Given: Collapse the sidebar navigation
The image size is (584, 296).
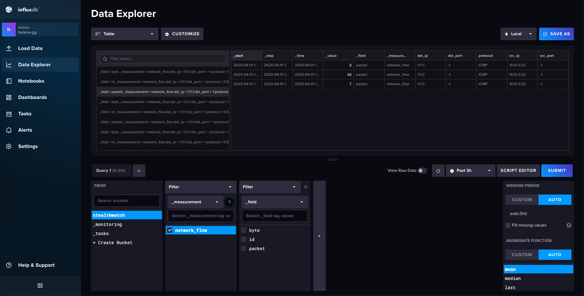Looking at the screenshot, I should pos(40,286).
